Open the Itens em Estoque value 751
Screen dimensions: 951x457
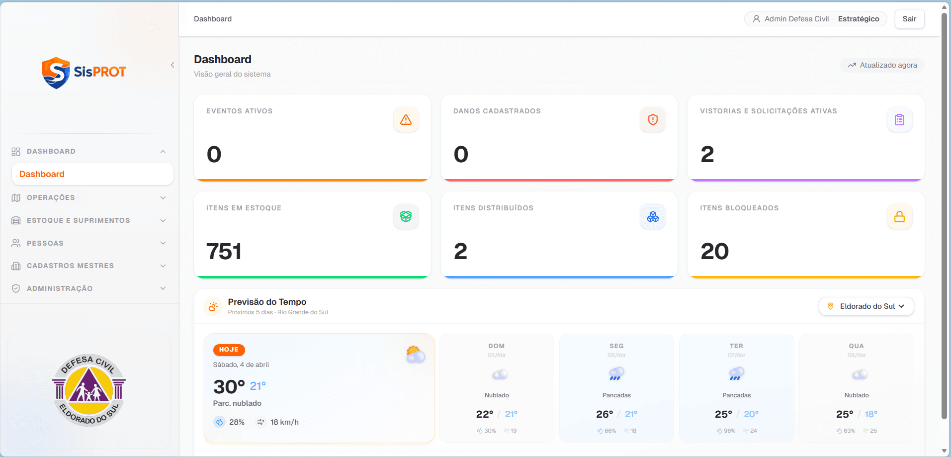pyautogui.click(x=224, y=251)
